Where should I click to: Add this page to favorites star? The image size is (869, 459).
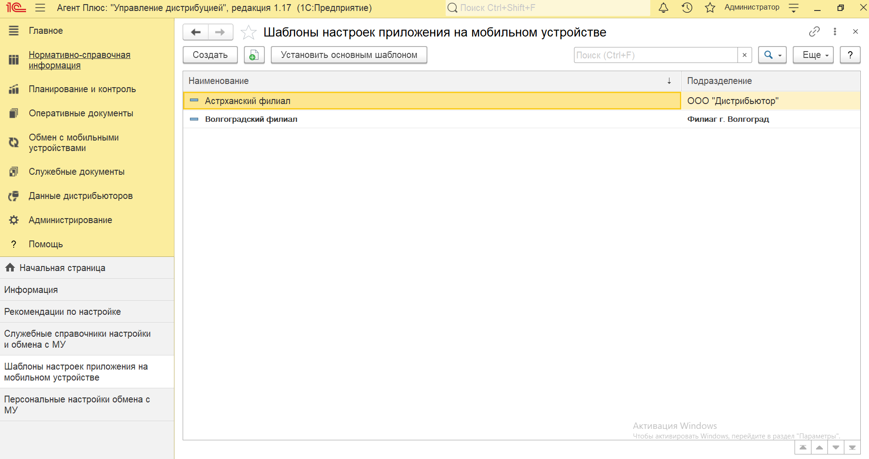tap(248, 32)
